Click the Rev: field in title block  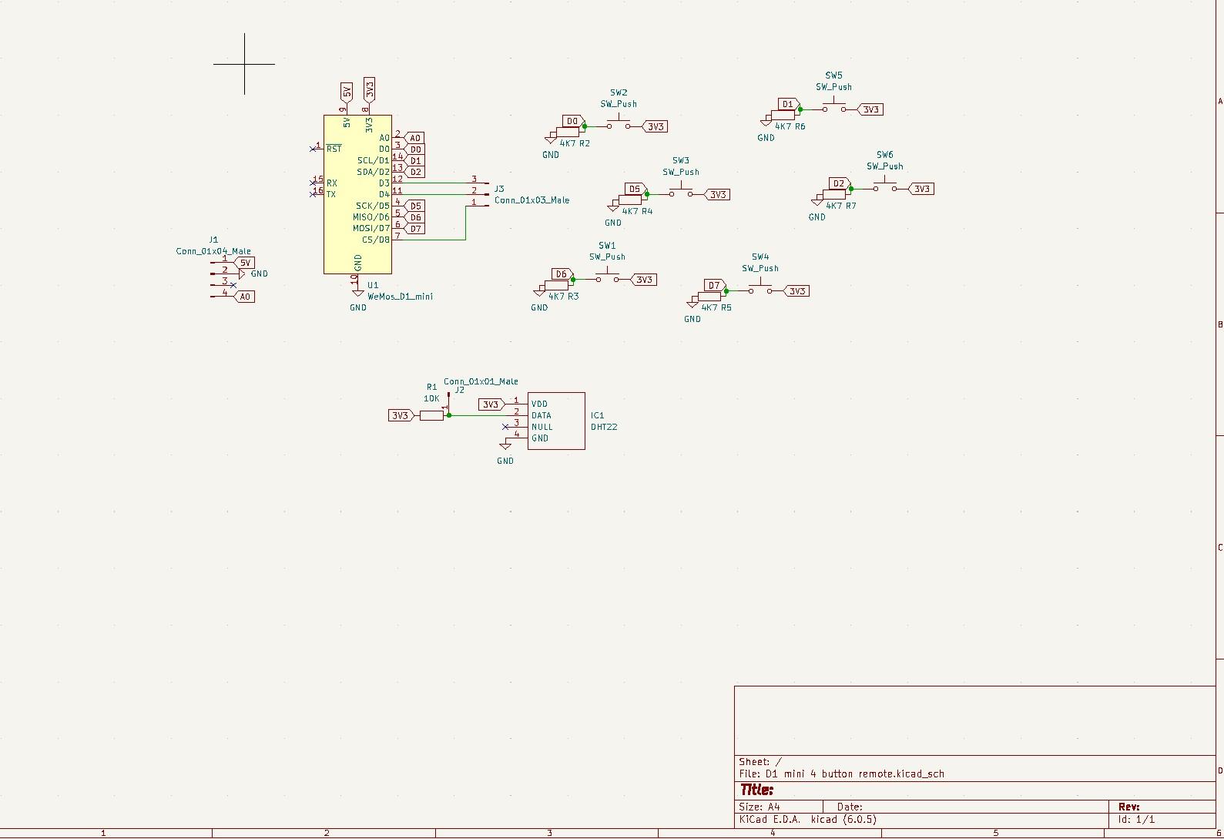tap(1129, 807)
